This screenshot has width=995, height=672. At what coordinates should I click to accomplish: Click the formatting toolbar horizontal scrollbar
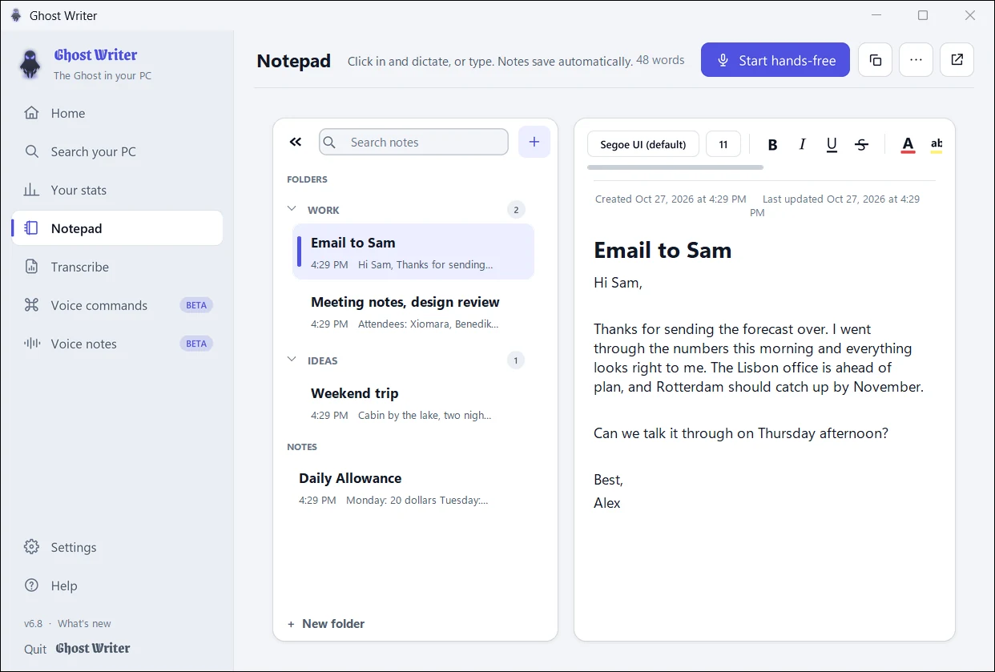coord(675,167)
